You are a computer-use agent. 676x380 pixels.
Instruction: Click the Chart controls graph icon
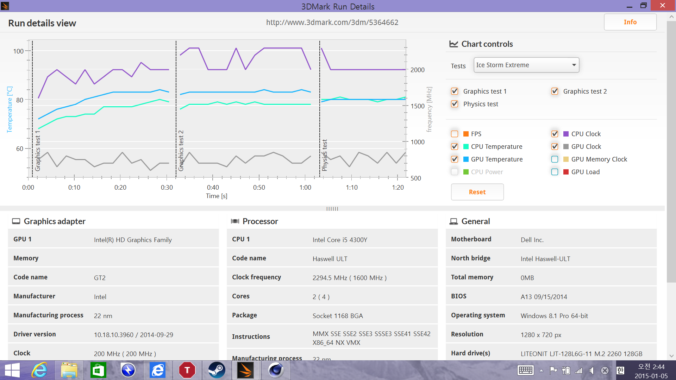[x=453, y=44]
